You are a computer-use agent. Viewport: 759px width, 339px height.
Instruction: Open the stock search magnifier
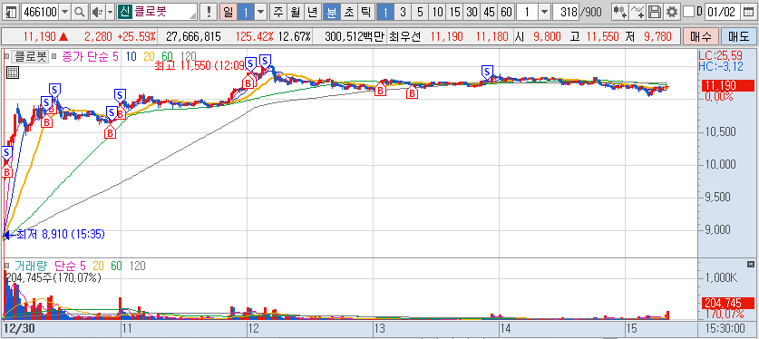[79, 12]
